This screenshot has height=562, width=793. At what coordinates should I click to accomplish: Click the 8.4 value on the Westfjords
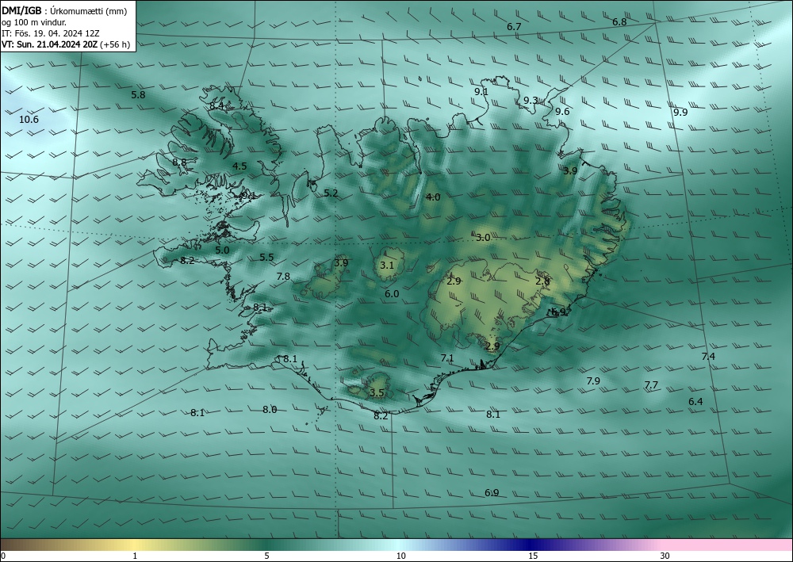[217, 106]
